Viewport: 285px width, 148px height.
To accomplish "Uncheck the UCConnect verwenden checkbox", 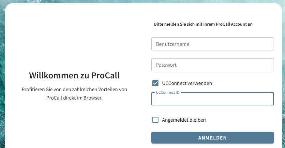I will [x=156, y=83].
